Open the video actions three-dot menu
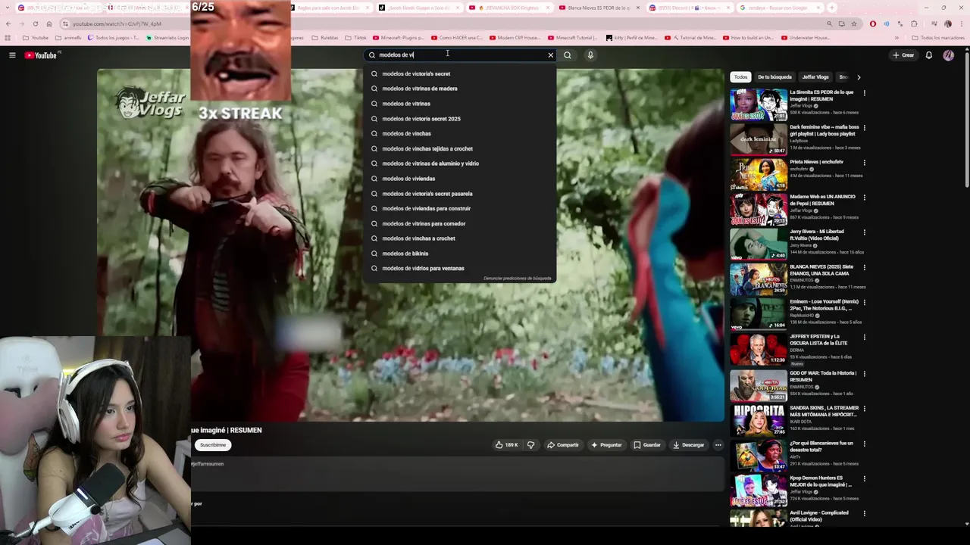The height and width of the screenshot is (545, 970). (718, 445)
